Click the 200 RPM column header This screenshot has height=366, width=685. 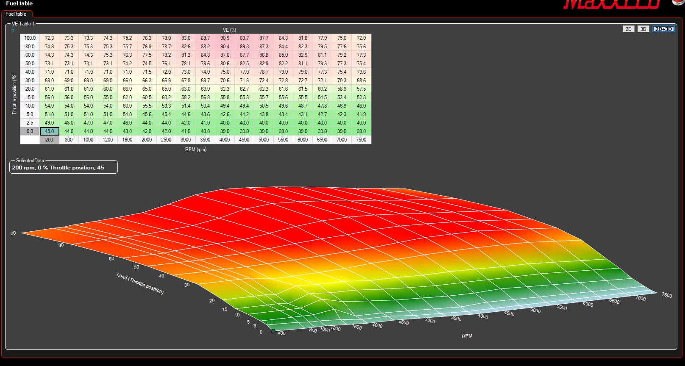[x=50, y=140]
